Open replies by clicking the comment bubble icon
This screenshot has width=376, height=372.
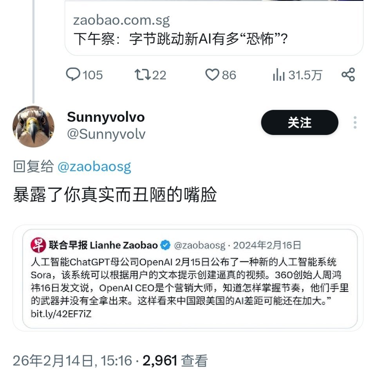click(76, 75)
